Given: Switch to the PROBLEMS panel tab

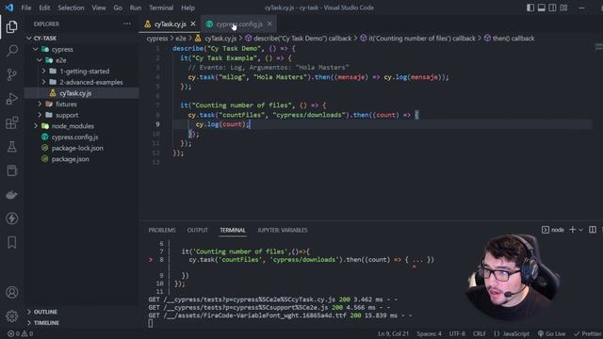Looking at the screenshot, I should coord(162,230).
